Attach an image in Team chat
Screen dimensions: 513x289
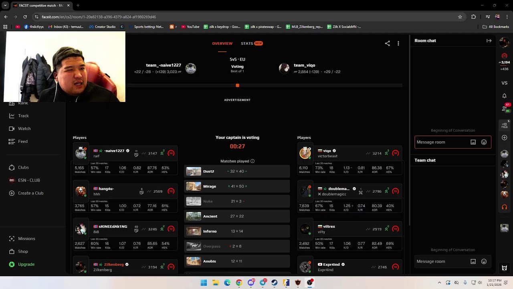coord(473,261)
